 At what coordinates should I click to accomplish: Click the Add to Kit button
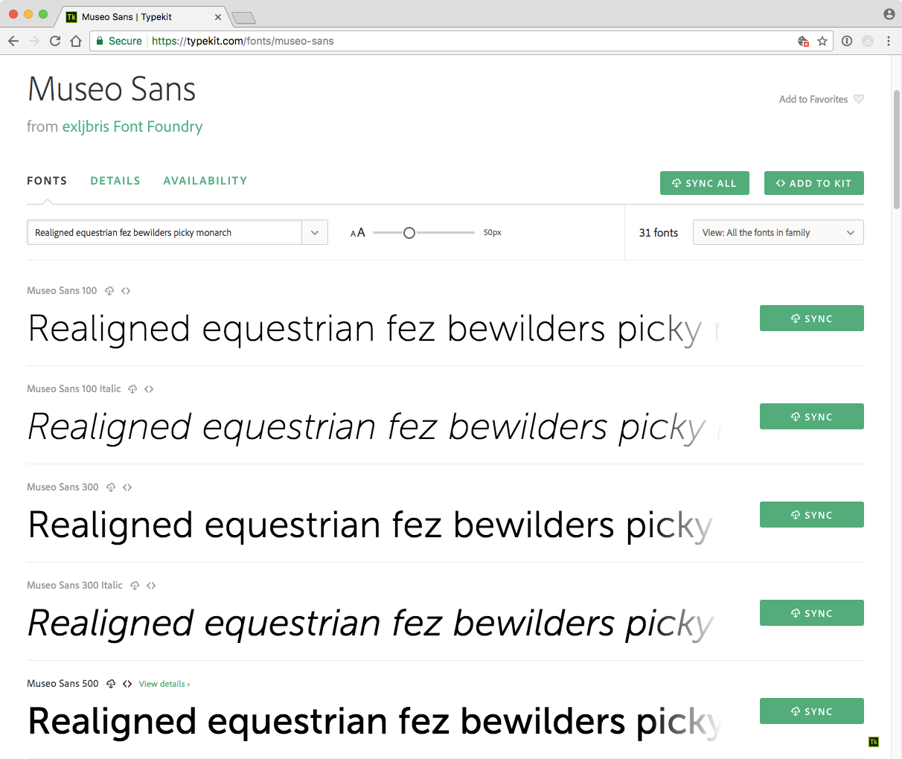point(813,183)
